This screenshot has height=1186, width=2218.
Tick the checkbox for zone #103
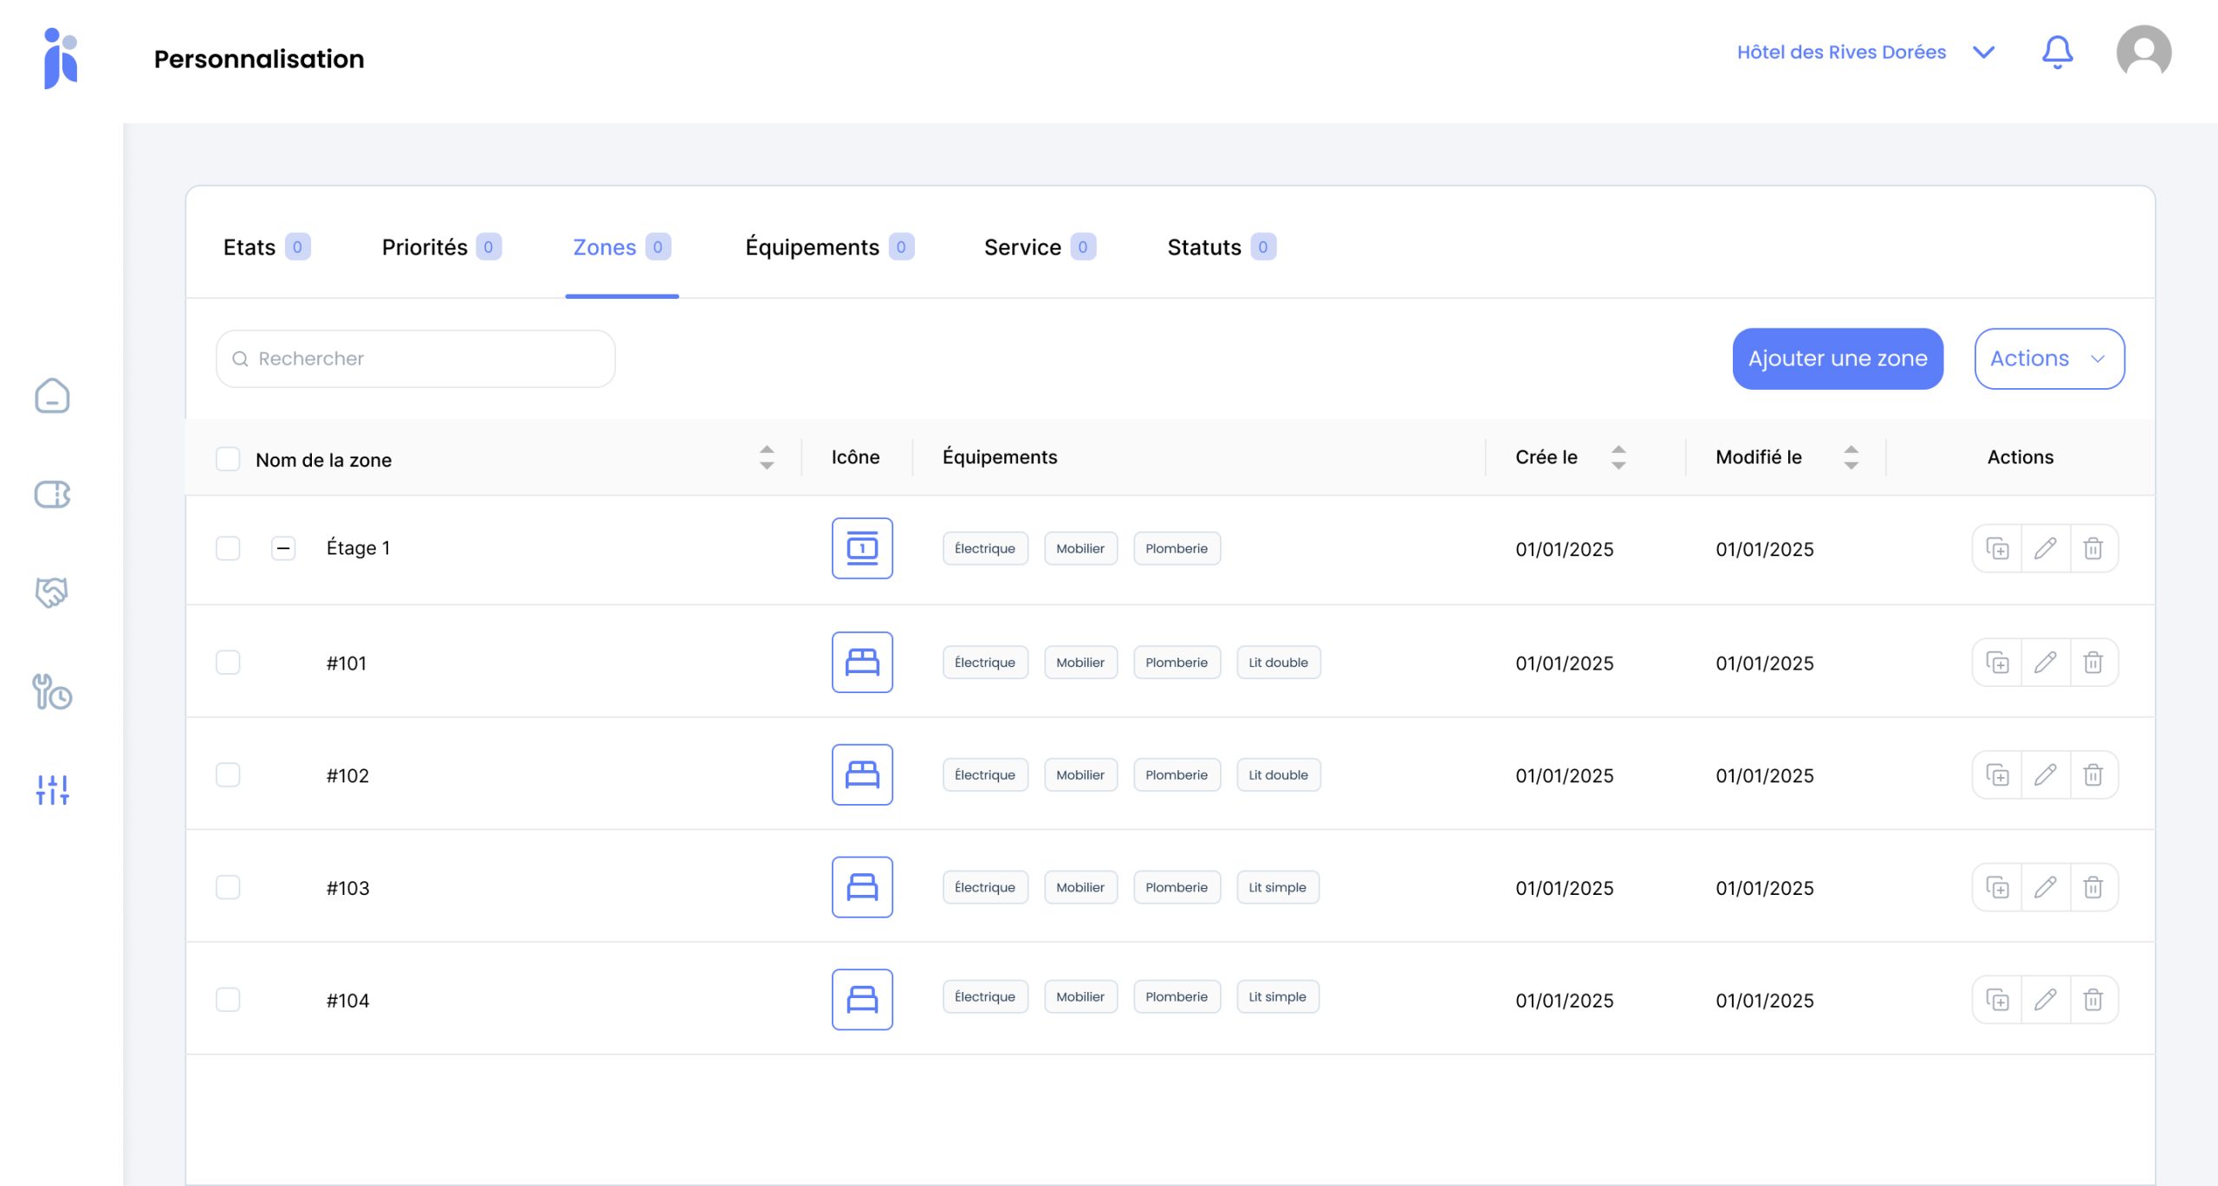(x=228, y=887)
